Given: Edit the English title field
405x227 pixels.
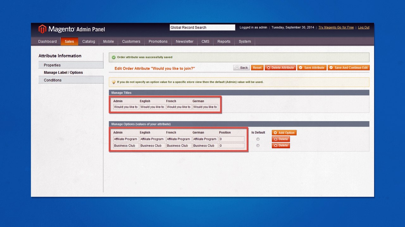Looking at the screenshot, I should (152, 107).
